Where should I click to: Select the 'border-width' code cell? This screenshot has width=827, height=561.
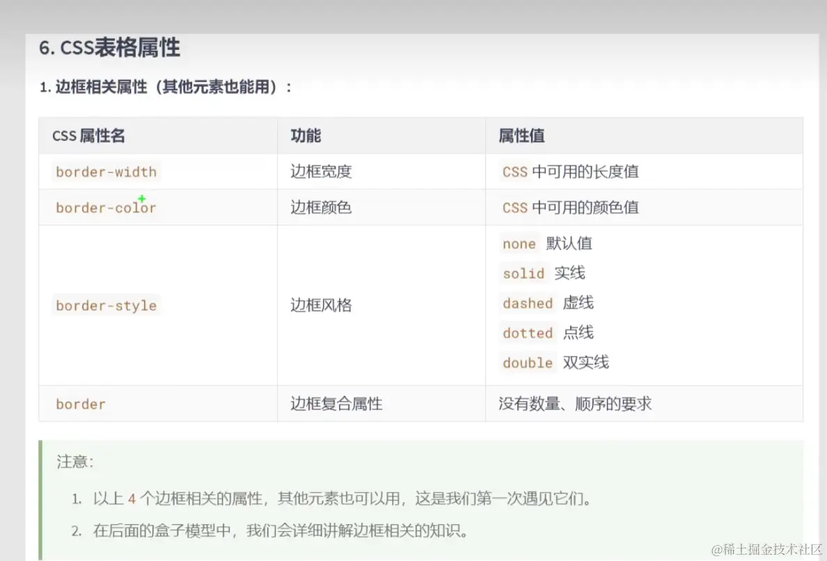point(106,172)
